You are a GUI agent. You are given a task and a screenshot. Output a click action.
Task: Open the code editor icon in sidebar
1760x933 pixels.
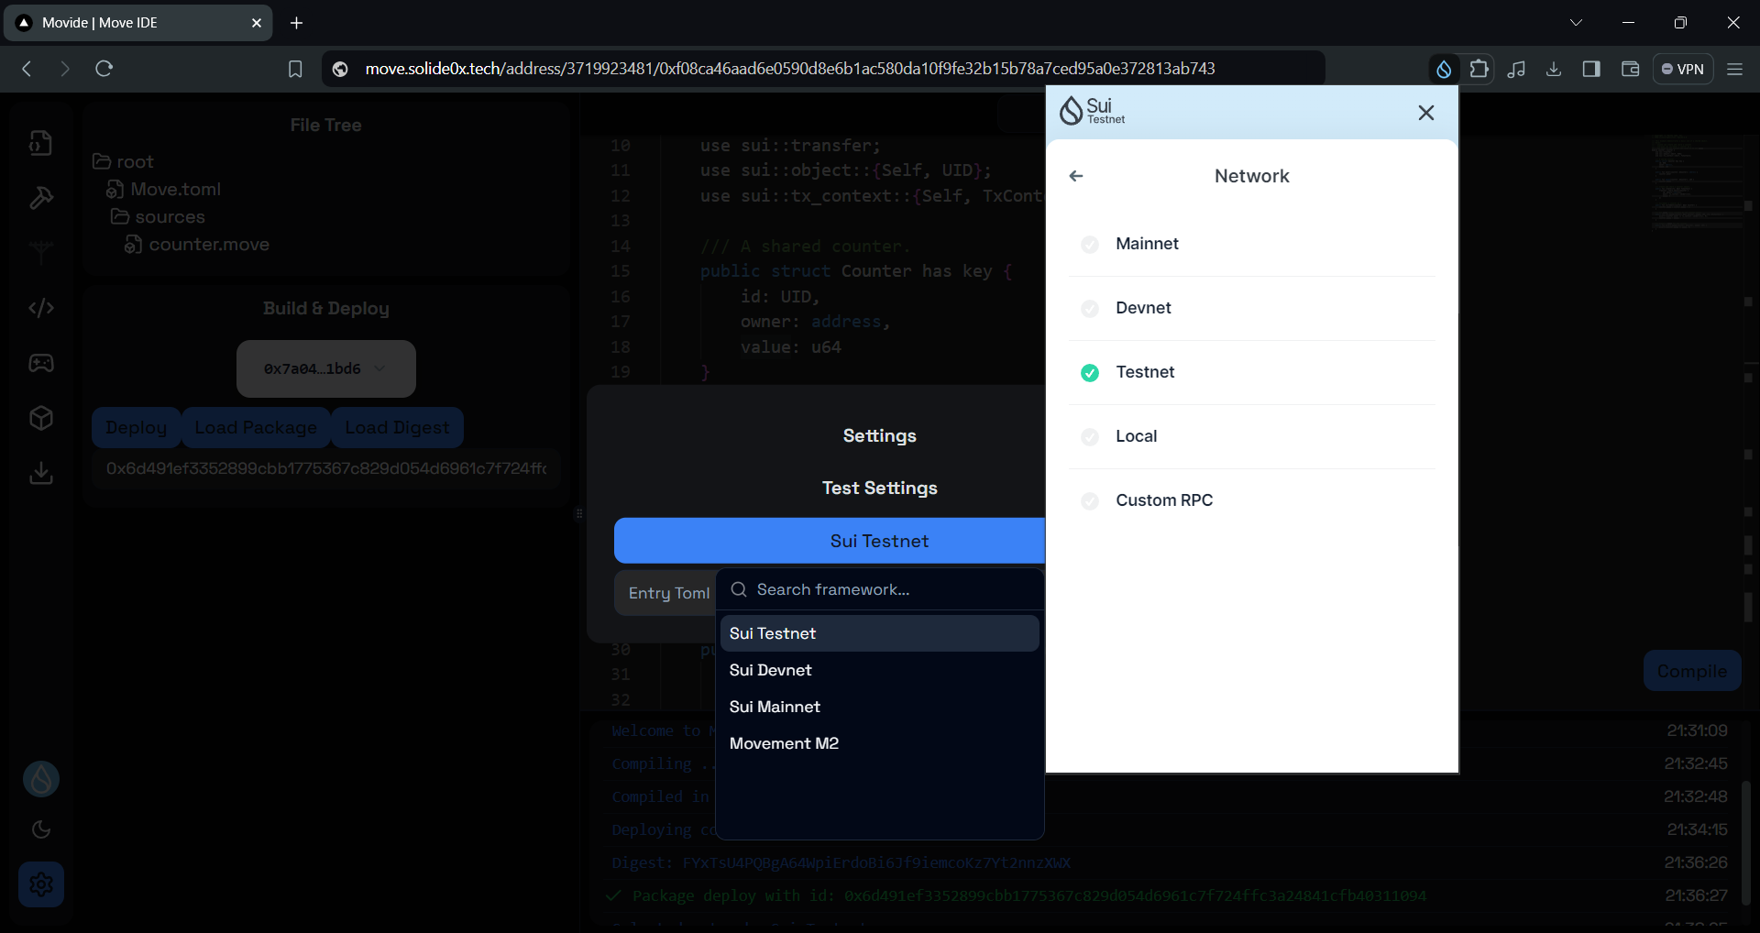click(x=40, y=308)
